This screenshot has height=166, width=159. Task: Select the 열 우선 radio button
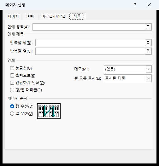(x=12, y=114)
